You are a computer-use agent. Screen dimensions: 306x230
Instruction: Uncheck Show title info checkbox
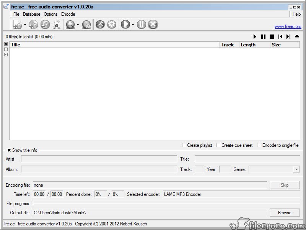point(9,150)
